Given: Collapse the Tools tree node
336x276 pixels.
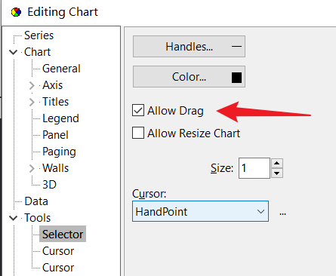Looking at the screenshot, I should (x=13, y=218).
